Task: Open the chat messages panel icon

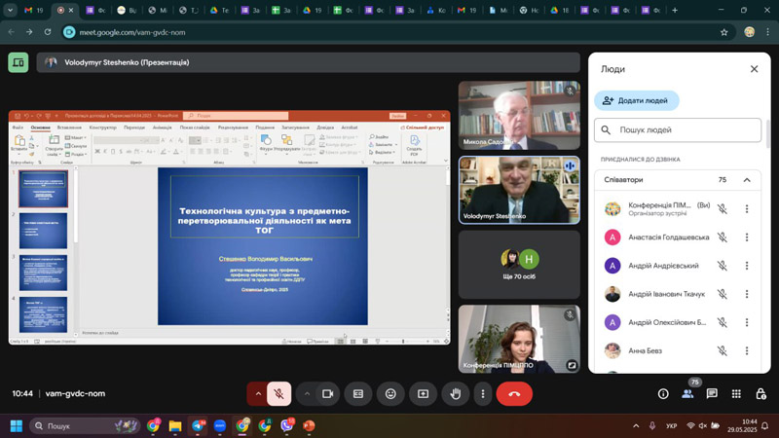Action: click(x=712, y=394)
